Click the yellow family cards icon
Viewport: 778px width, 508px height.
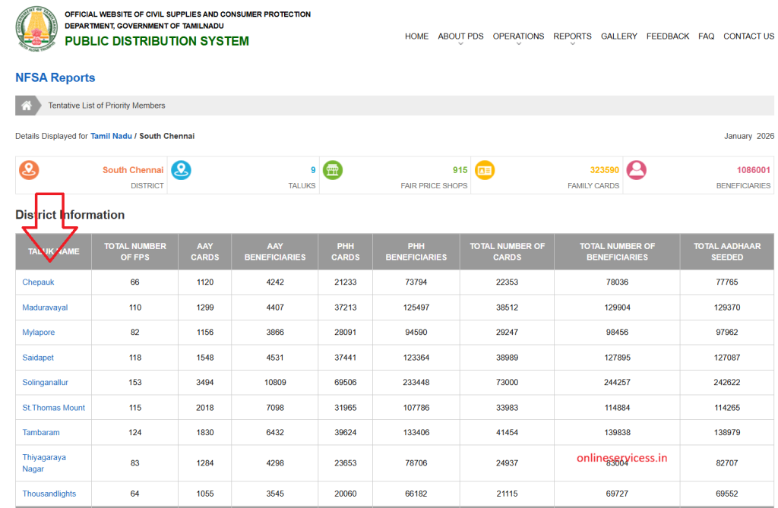tap(484, 170)
